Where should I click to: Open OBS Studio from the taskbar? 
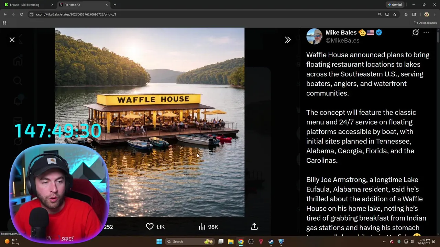coord(251,242)
